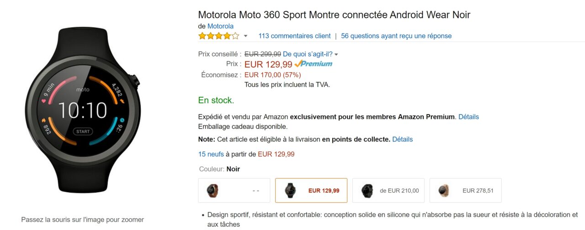Click the "Passez la souris" zoom hint text
The width and height of the screenshot is (585, 230).
pyautogui.click(x=82, y=220)
